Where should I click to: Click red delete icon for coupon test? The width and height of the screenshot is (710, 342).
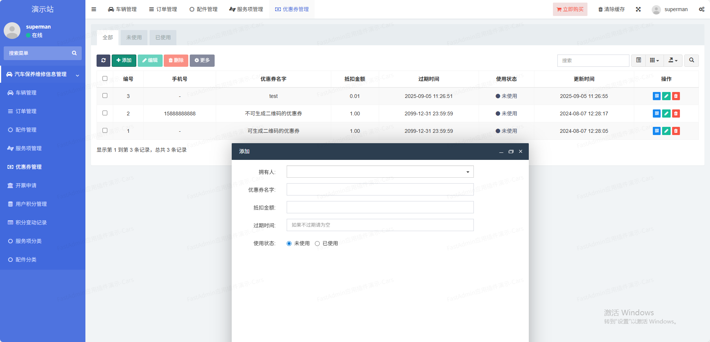(676, 96)
